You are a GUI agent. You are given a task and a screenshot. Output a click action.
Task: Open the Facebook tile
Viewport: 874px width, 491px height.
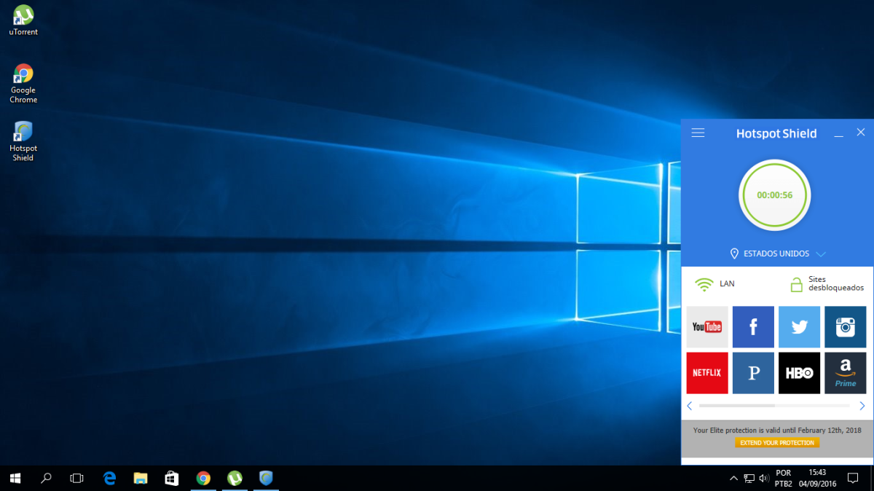[753, 327]
